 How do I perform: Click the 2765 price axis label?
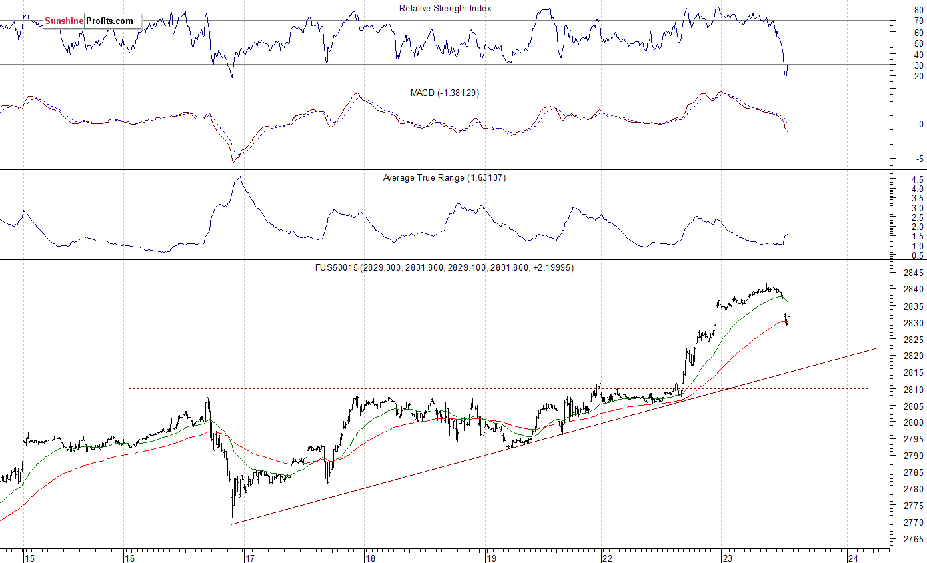coord(912,539)
